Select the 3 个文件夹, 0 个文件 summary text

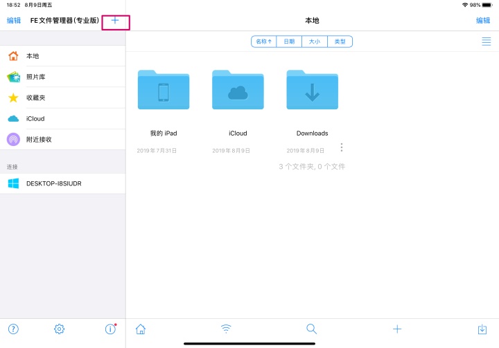click(x=312, y=167)
